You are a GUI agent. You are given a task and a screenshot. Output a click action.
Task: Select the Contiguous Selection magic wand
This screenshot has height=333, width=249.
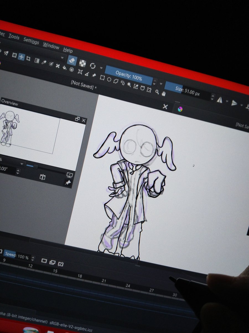129,85
